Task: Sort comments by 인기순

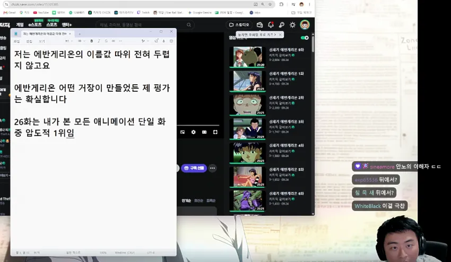Action: click(x=186, y=200)
